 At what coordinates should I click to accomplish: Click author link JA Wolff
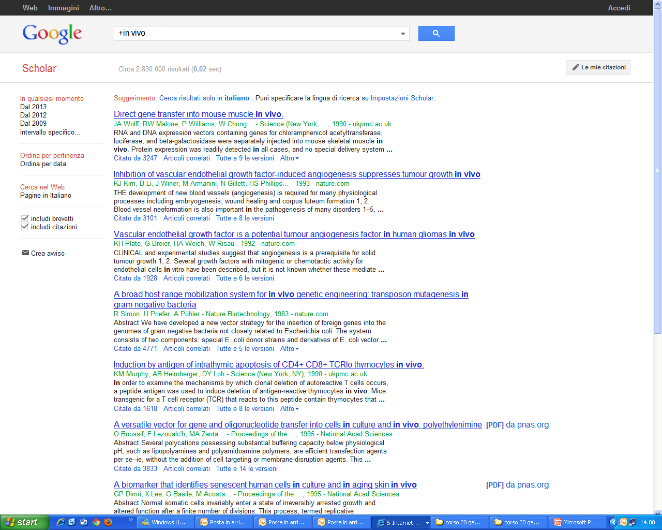[126, 124]
